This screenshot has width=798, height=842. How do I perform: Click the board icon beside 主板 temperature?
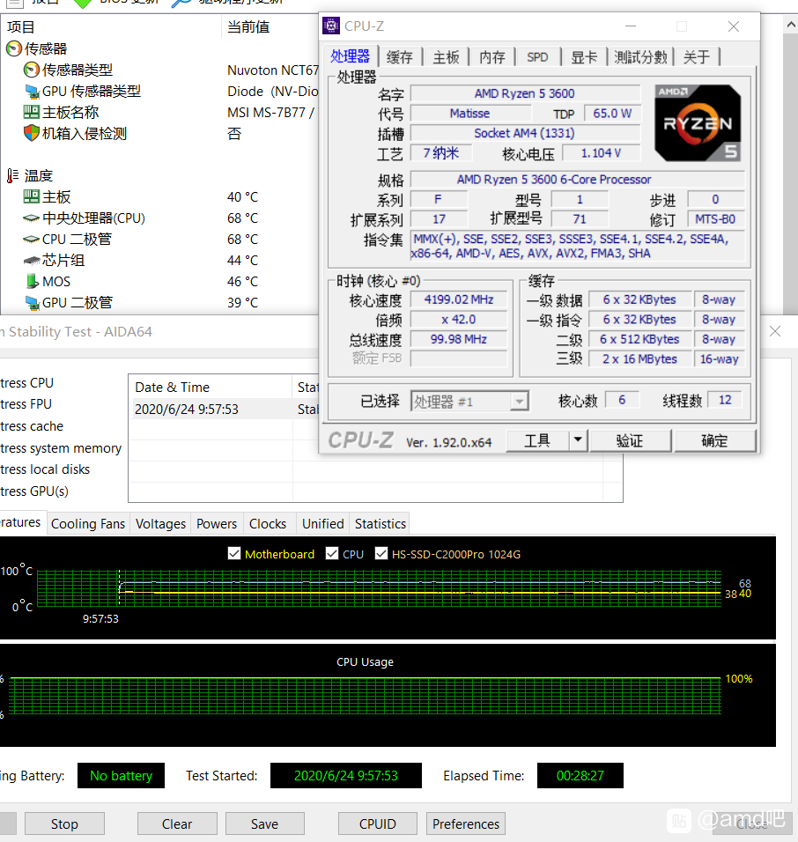click(x=32, y=196)
